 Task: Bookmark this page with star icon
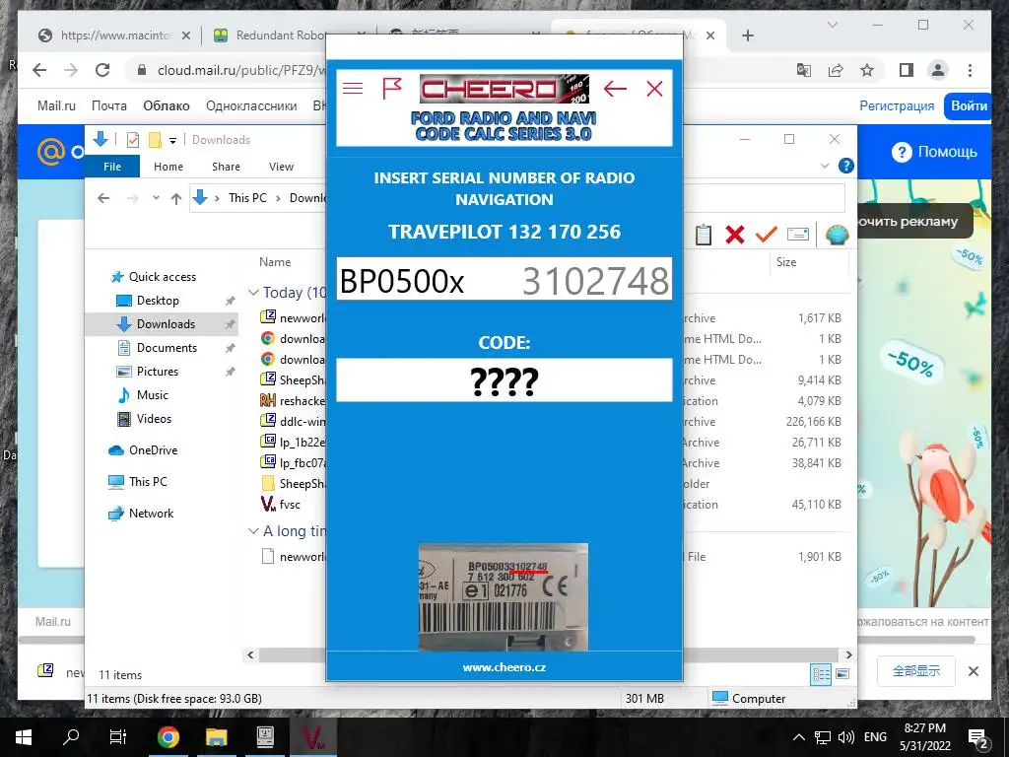click(867, 70)
